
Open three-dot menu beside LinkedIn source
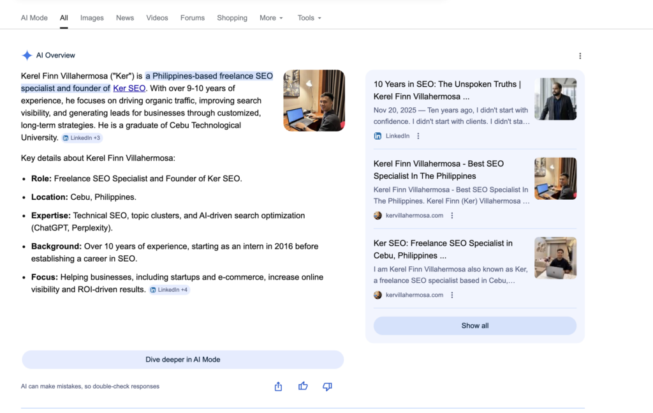(418, 136)
